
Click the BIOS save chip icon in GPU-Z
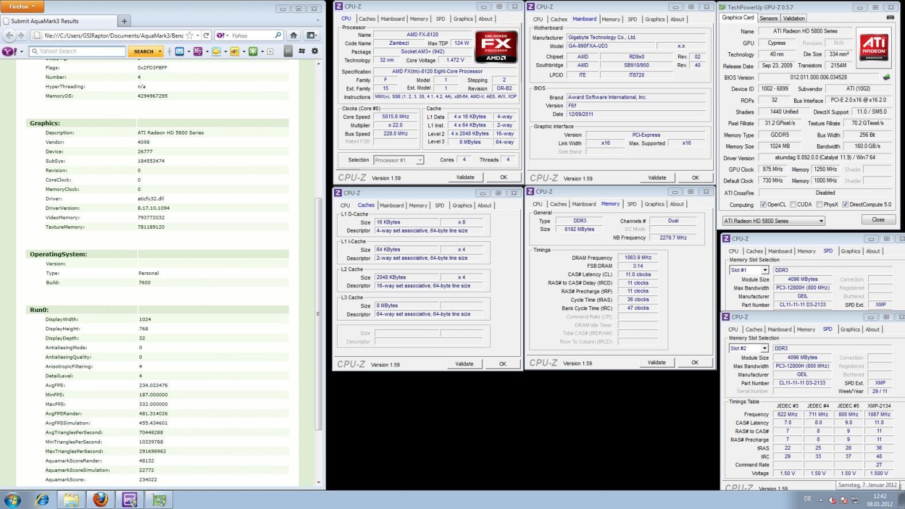click(x=887, y=77)
